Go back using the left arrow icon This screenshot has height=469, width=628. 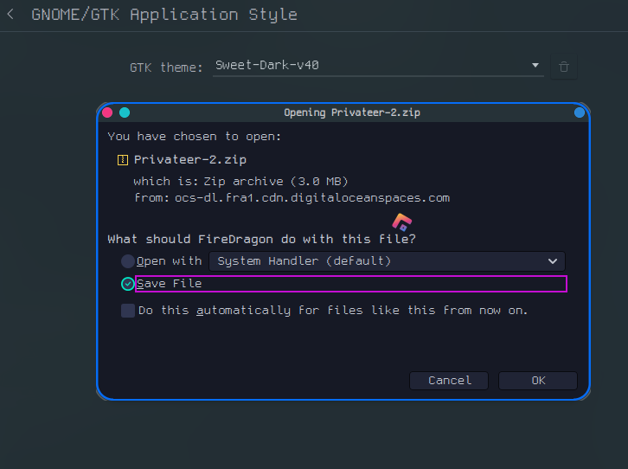pos(10,15)
